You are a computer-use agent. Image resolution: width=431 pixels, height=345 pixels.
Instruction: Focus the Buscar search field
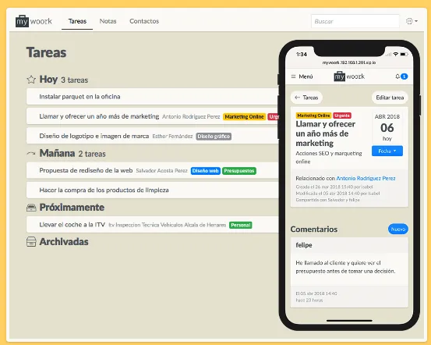[x=355, y=21]
